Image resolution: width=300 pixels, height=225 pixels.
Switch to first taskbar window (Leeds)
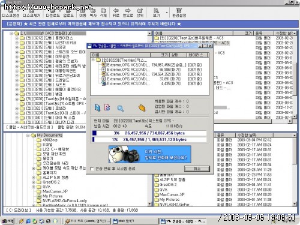coord(88,221)
